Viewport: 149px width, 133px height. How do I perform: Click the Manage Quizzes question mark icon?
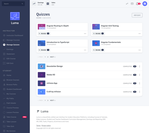coord(4,45)
